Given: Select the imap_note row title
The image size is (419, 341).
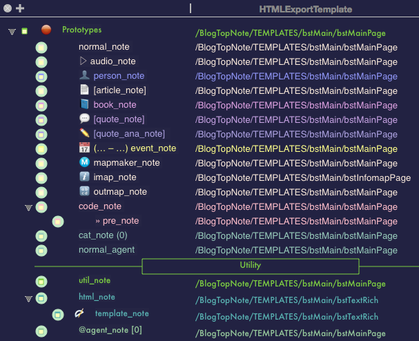Looking at the screenshot, I should coord(115,177).
